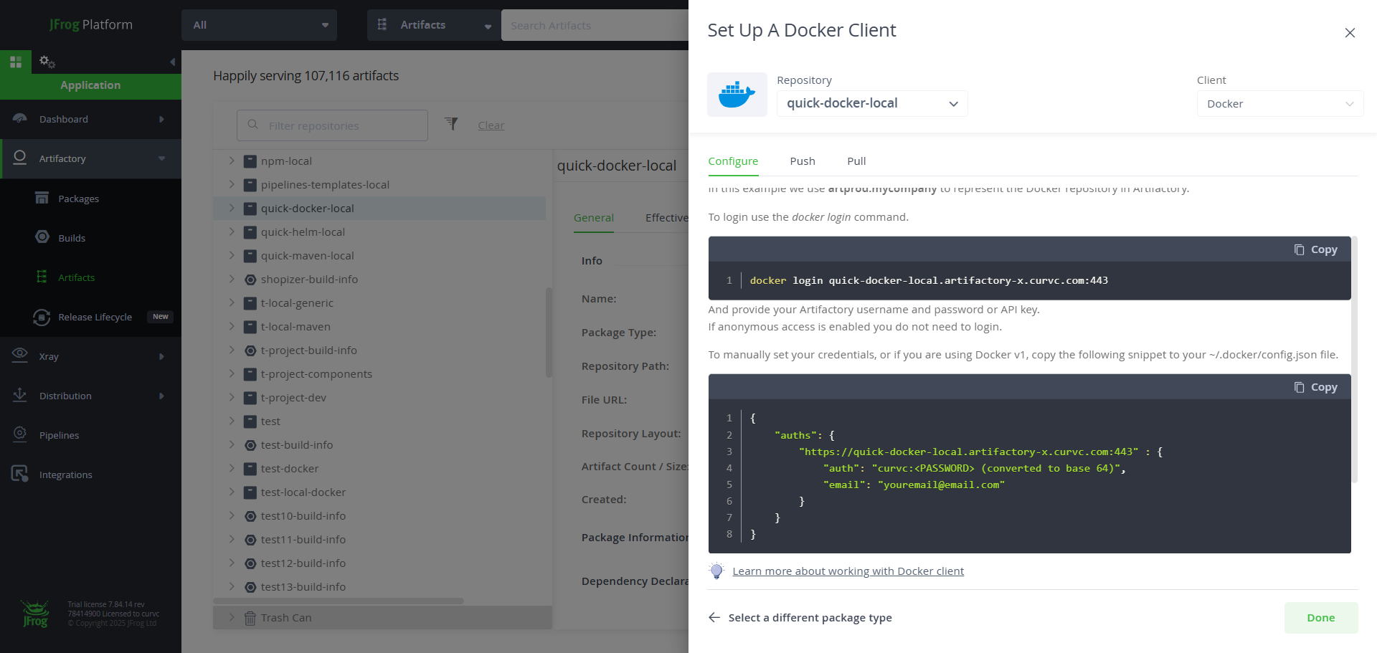Open the All scope dropdown
Screen dimensions: 1377x653
click(260, 25)
